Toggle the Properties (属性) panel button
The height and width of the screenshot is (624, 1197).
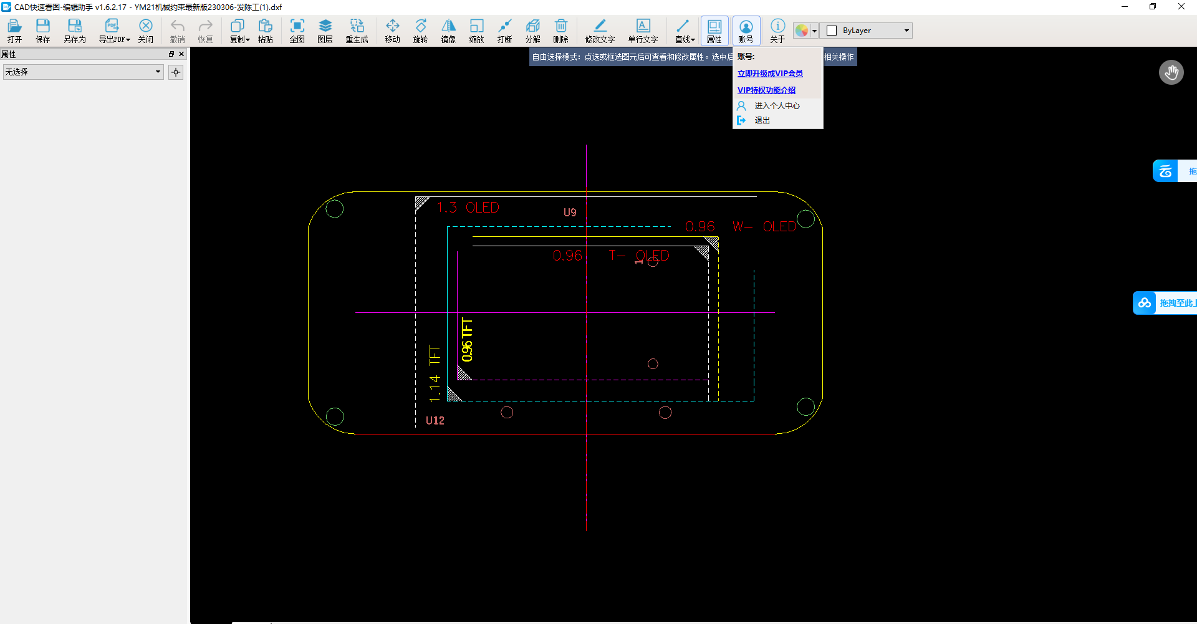coord(714,30)
